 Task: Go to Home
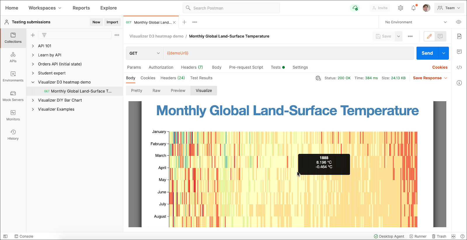12,8
